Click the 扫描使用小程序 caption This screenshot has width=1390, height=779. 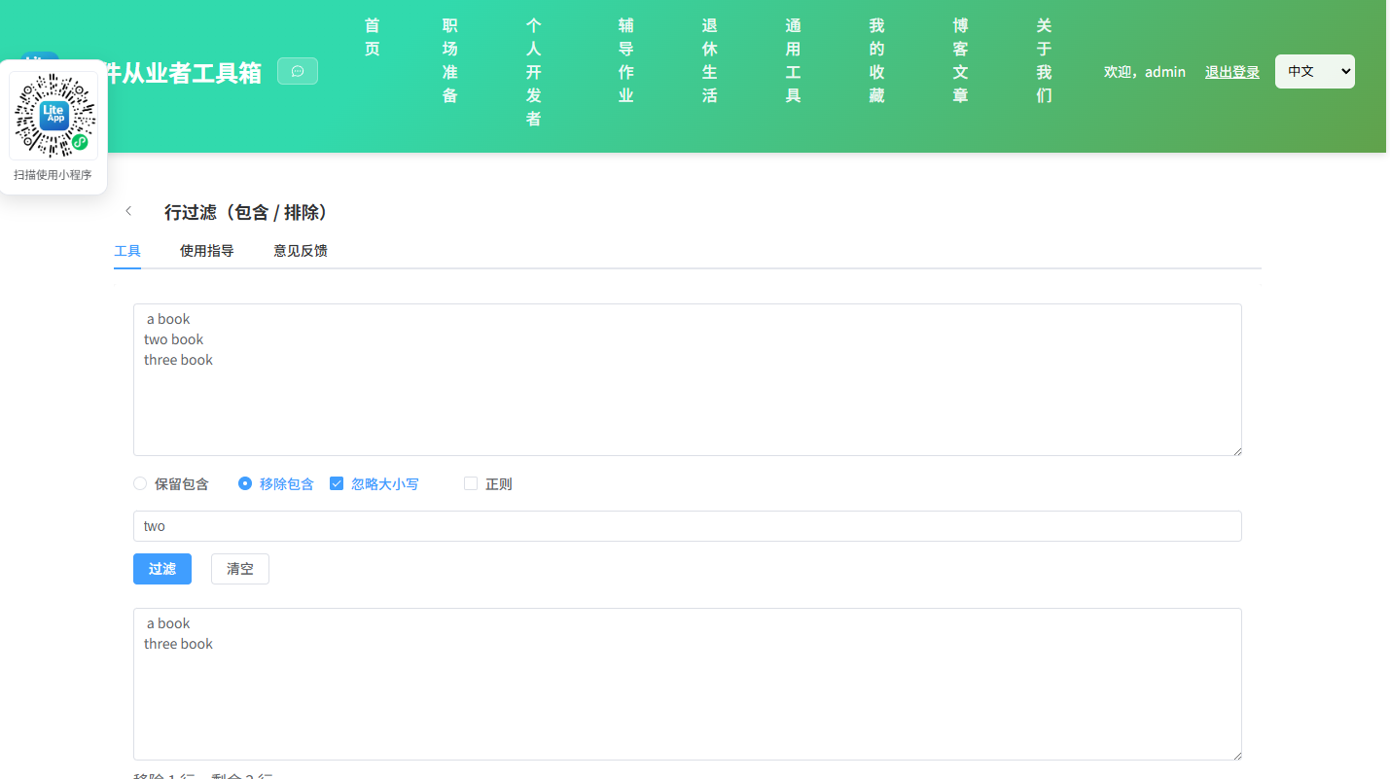tap(53, 175)
